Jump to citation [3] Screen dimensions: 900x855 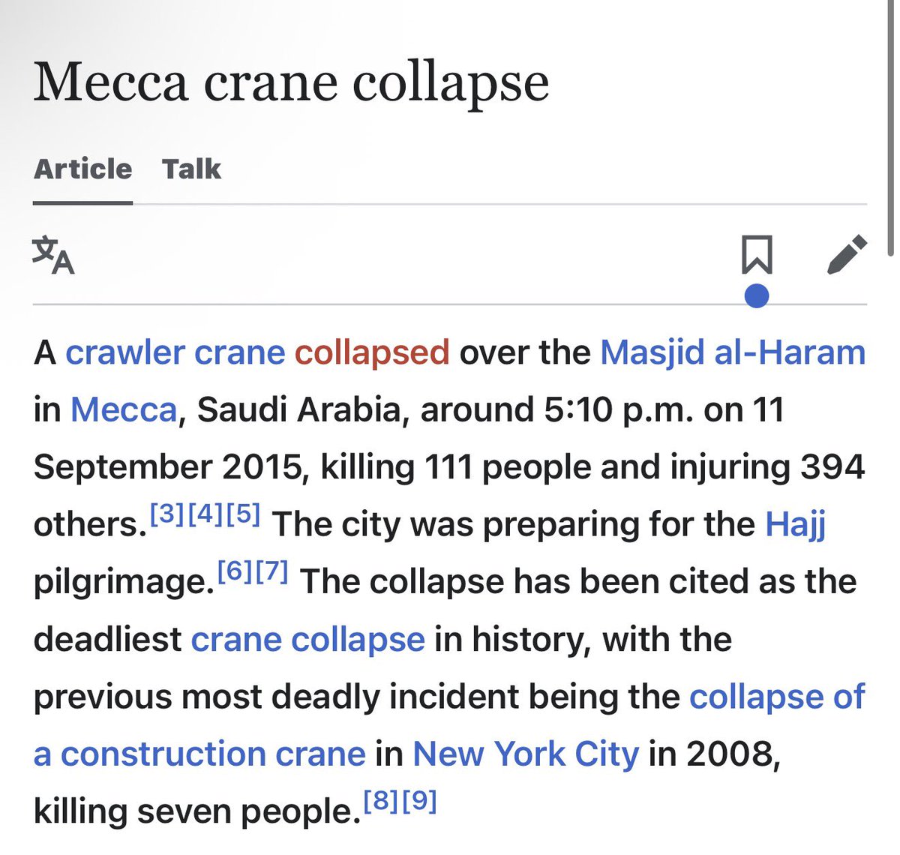(166, 514)
